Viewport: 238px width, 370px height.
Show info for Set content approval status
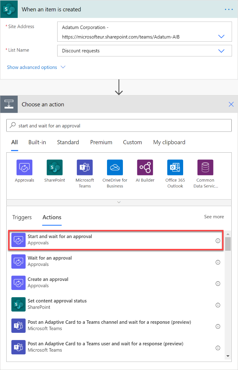tap(218, 305)
